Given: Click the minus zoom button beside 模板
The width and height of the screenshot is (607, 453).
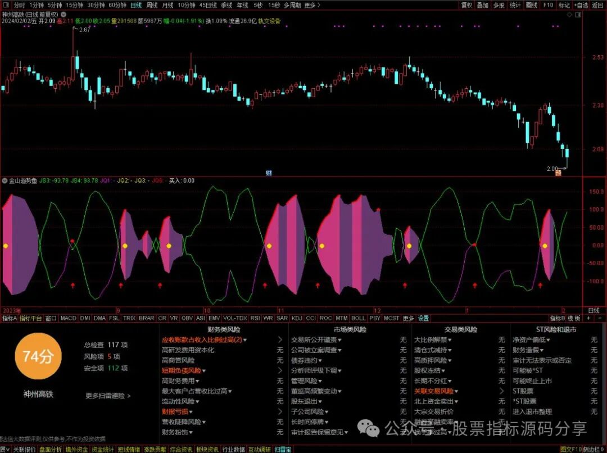Looking at the screenshot, I should pos(600,318).
